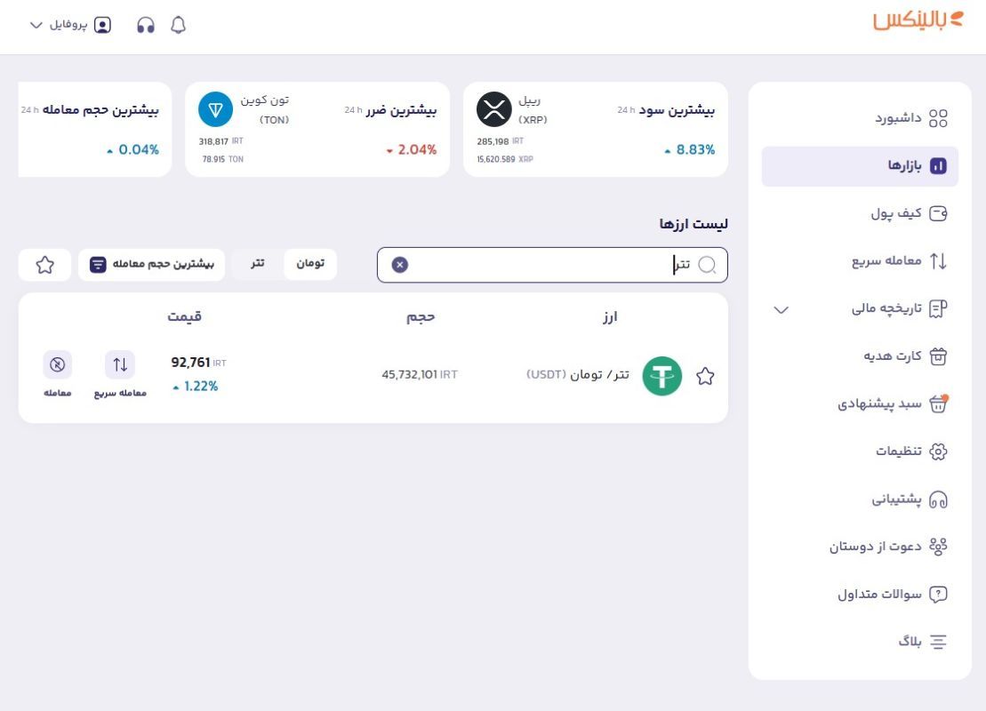This screenshot has width=986, height=711.
Task: Click the headphones support icon in header
Action: click(x=146, y=25)
